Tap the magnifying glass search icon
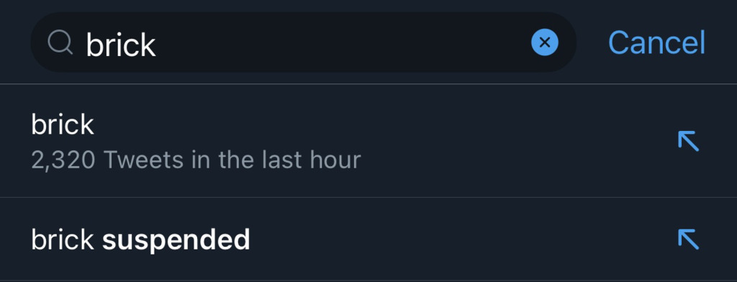Image resolution: width=737 pixels, height=282 pixels. [60, 43]
